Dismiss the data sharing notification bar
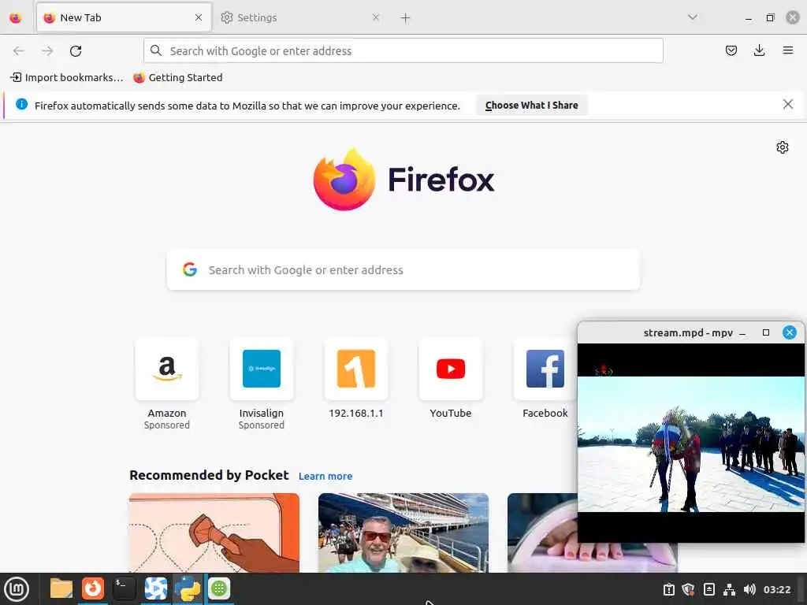 point(787,105)
